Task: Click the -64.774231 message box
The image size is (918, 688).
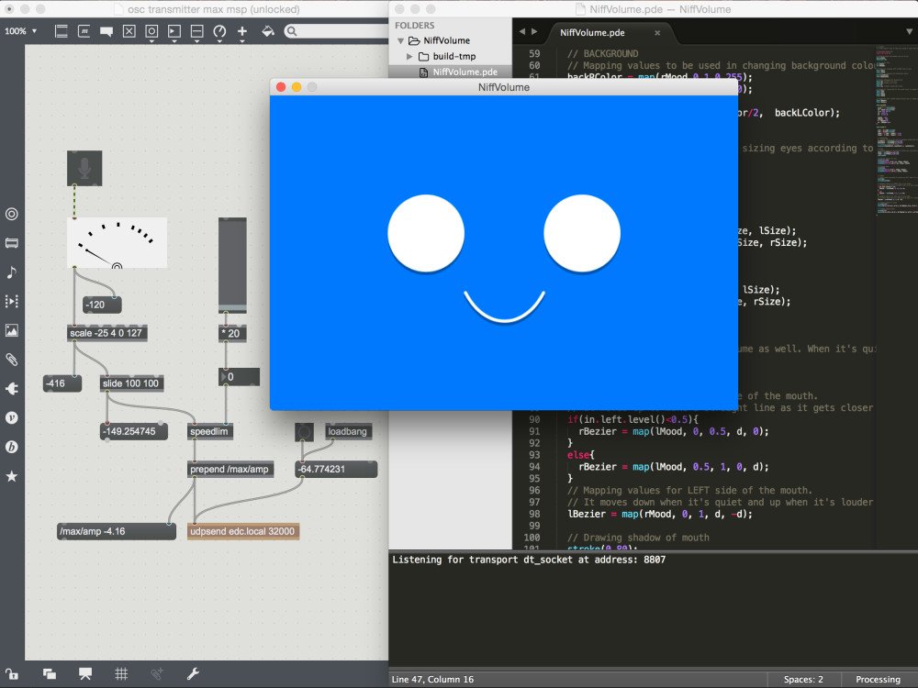Action: tap(336, 469)
